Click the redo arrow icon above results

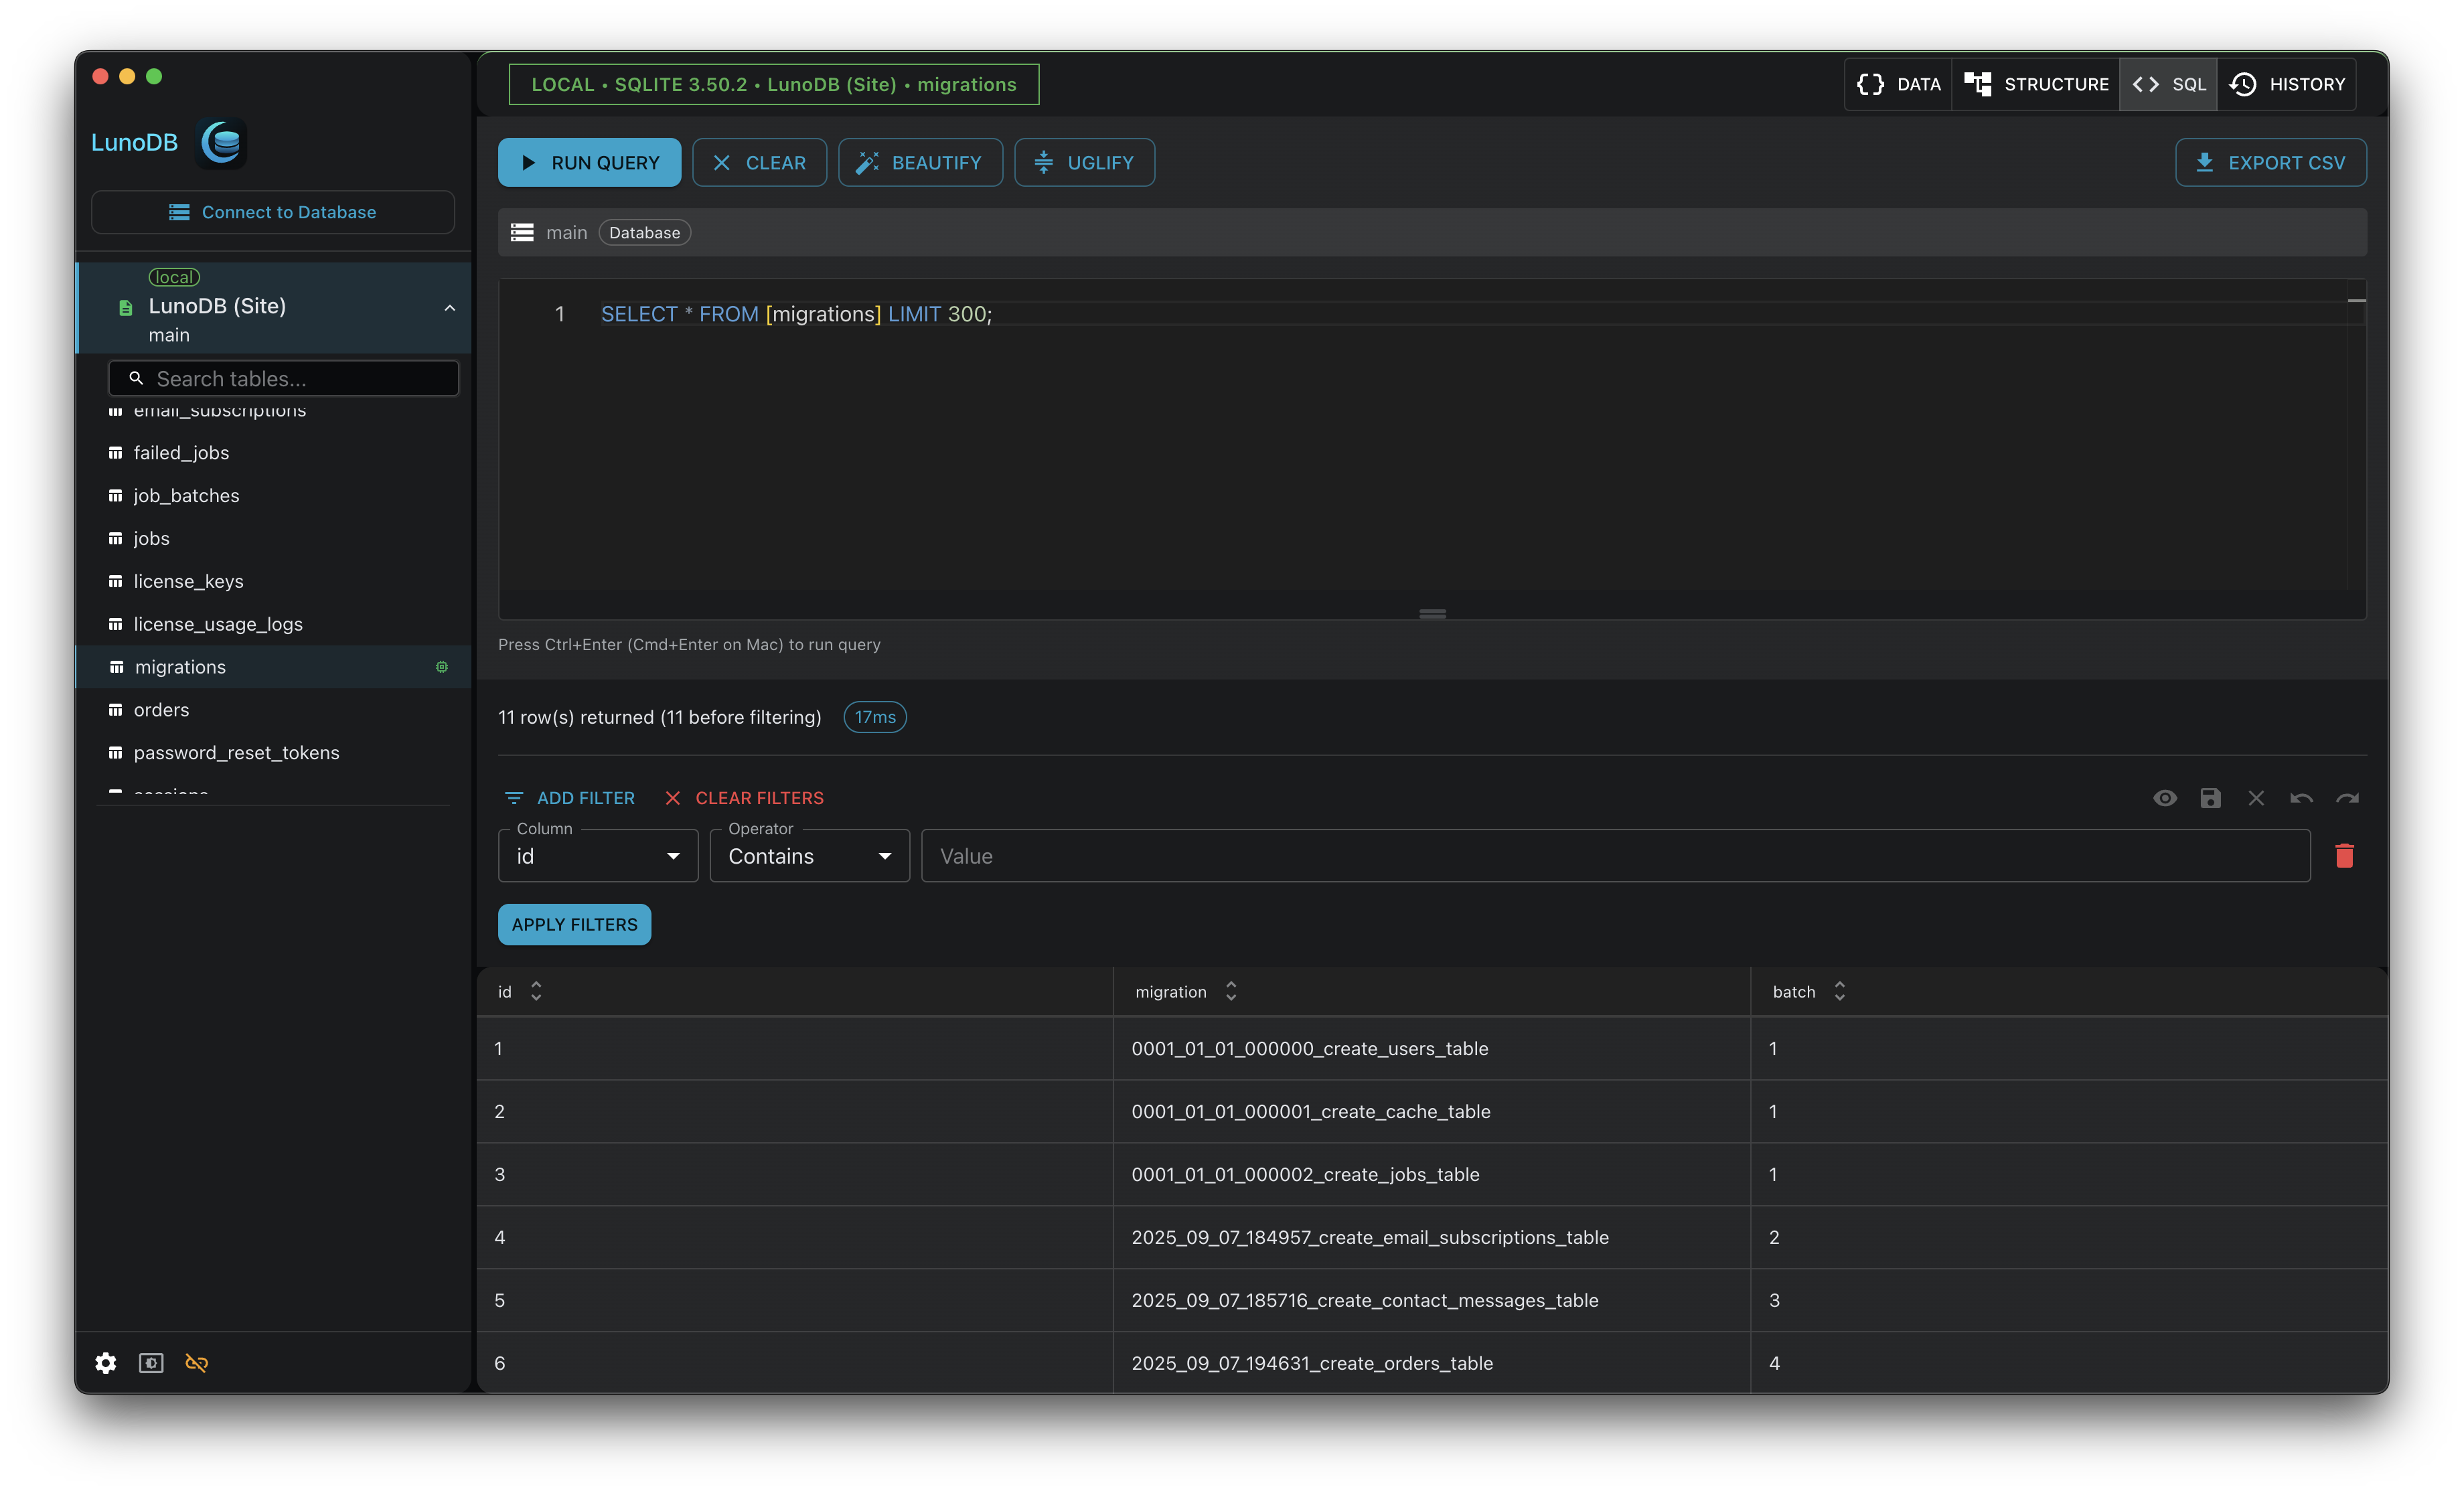tap(2347, 798)
